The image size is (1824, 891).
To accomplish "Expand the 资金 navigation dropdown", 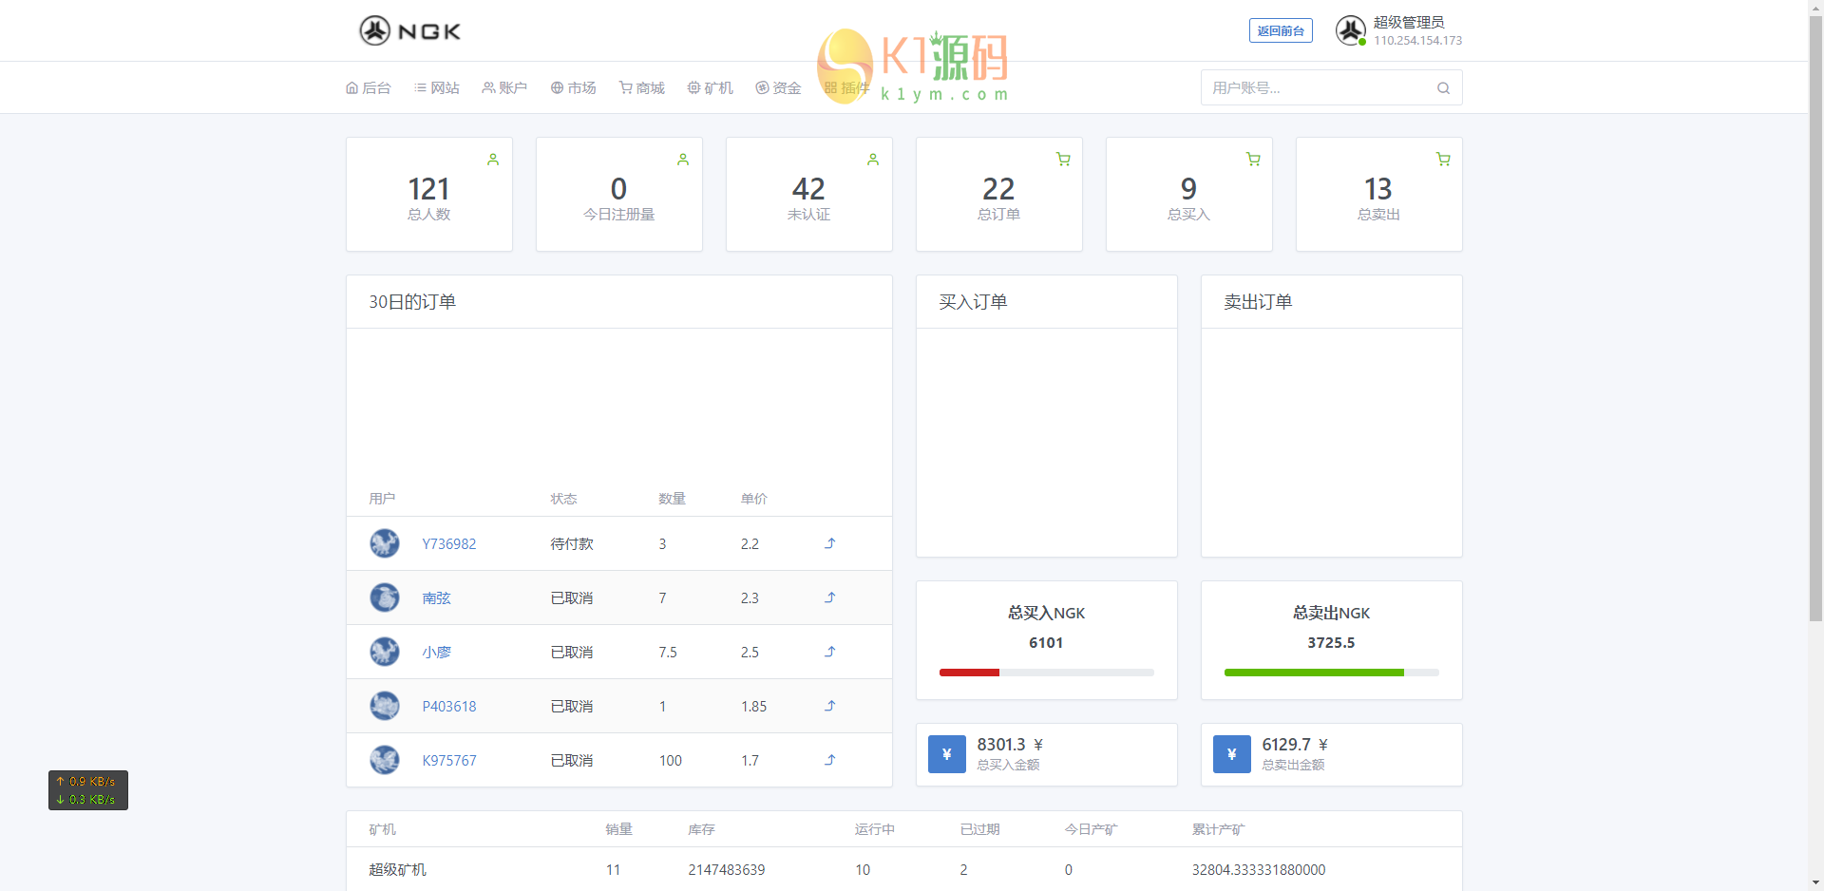I will 779,88.
